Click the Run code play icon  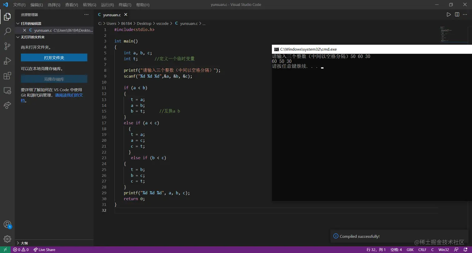click(449, 14)
